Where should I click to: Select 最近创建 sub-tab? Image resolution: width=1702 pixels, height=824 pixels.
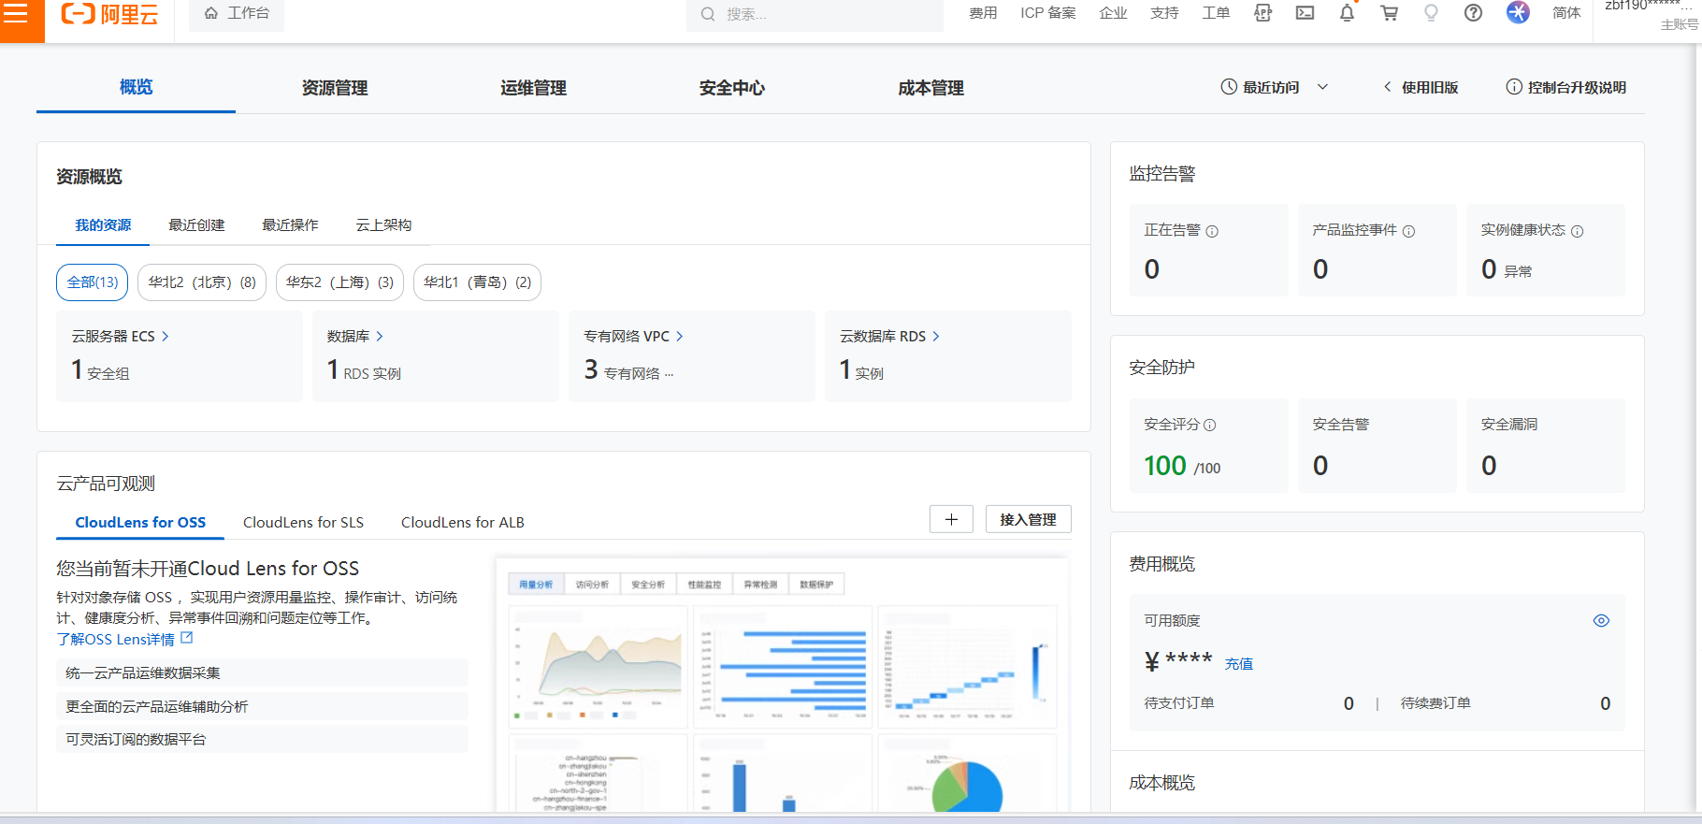[196, 225]
